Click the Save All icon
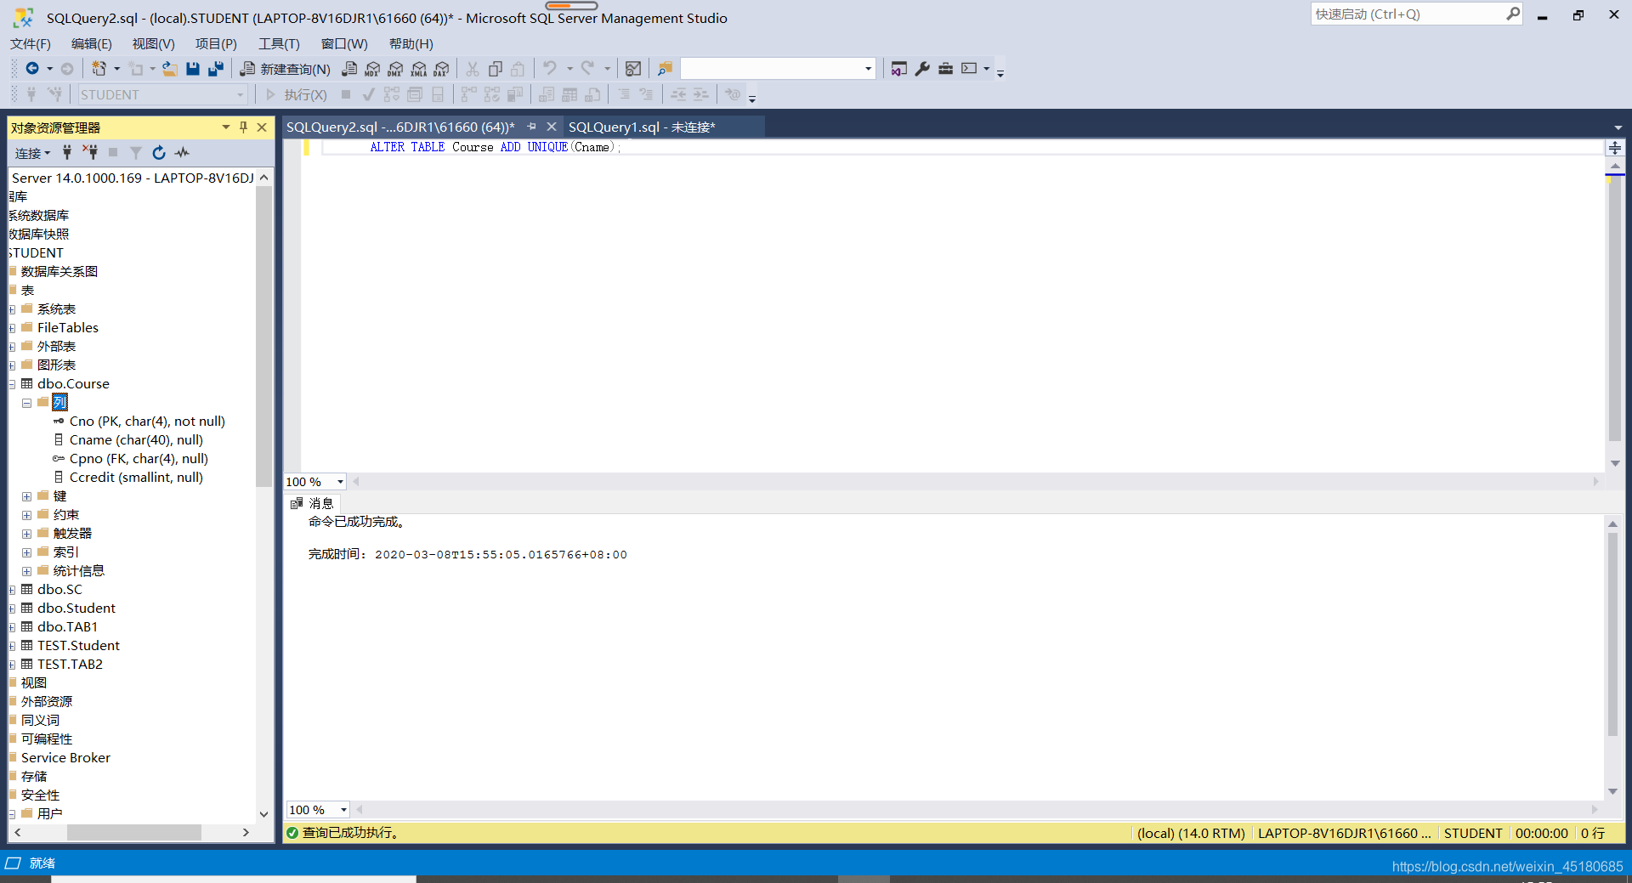 tap(216, 69)
